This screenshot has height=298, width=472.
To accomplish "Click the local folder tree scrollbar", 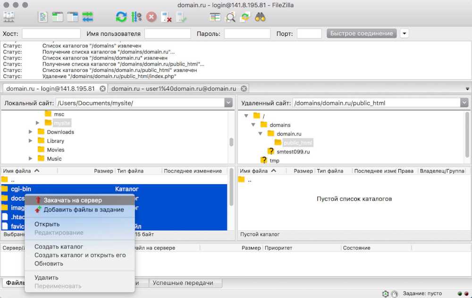I will point(231,142).
